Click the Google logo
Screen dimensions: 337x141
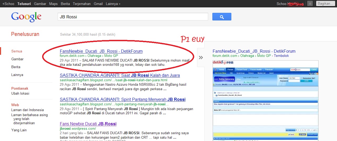[26, 17]
